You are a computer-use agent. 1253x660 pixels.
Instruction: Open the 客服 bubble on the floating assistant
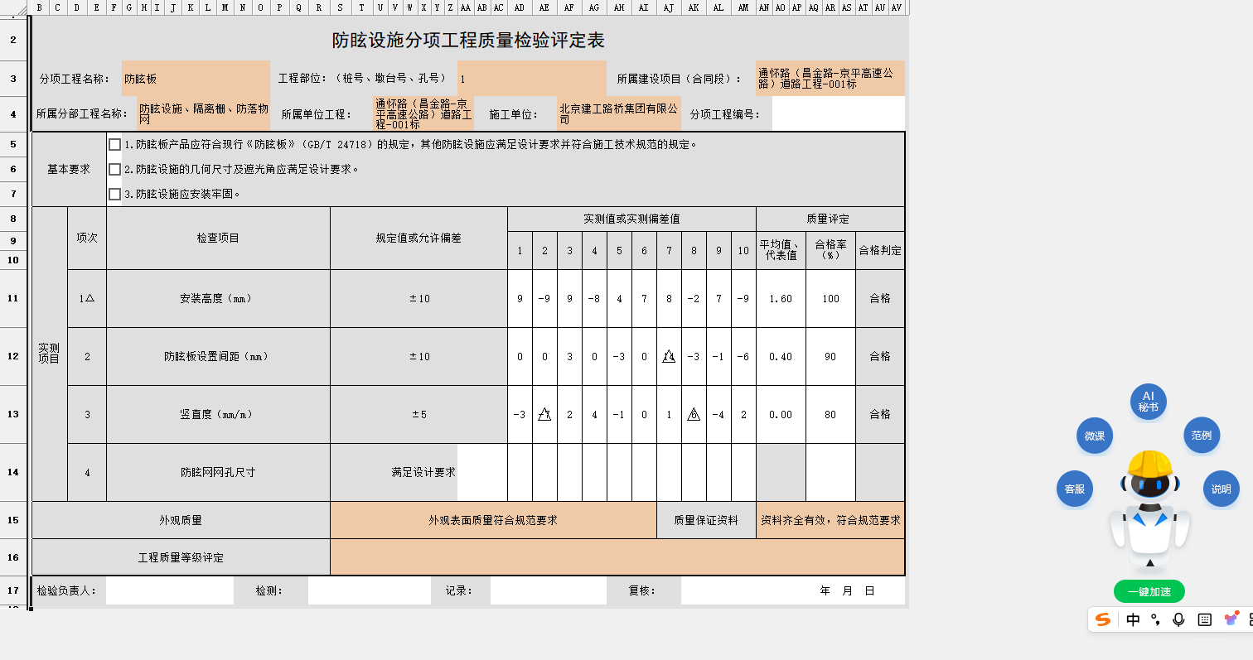(1075, 489)
